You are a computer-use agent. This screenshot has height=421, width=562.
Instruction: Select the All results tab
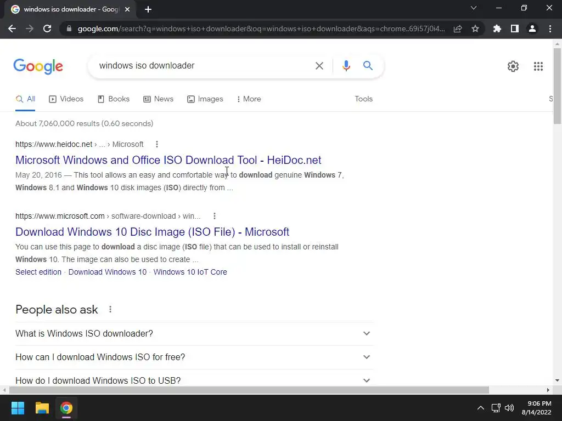[x=25, y=99]
